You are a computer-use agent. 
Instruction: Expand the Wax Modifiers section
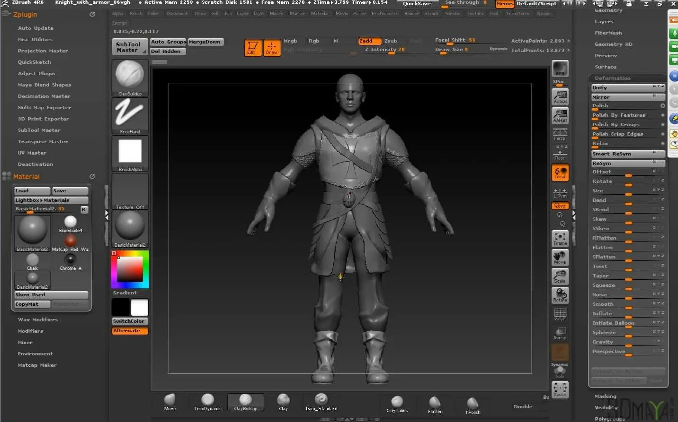point(38,320)
